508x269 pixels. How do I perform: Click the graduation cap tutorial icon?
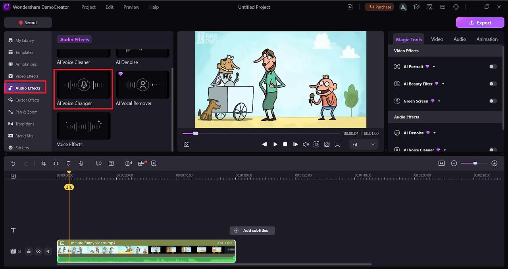pos(416,7)
